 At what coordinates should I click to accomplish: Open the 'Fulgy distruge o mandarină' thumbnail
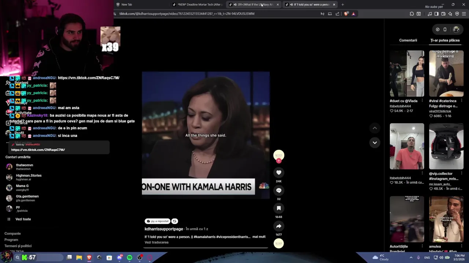click(446, 73)
